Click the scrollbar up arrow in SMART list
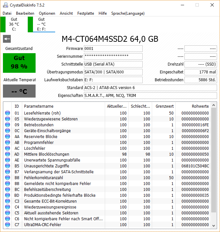This screenshot has width=220, height=232. tap(213, 105)
